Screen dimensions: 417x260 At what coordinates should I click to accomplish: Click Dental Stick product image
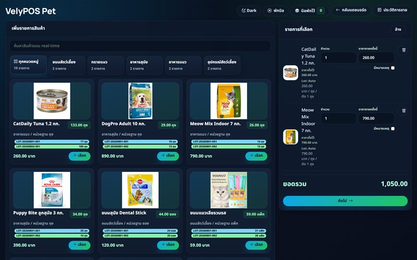click(x=140, y=190)
